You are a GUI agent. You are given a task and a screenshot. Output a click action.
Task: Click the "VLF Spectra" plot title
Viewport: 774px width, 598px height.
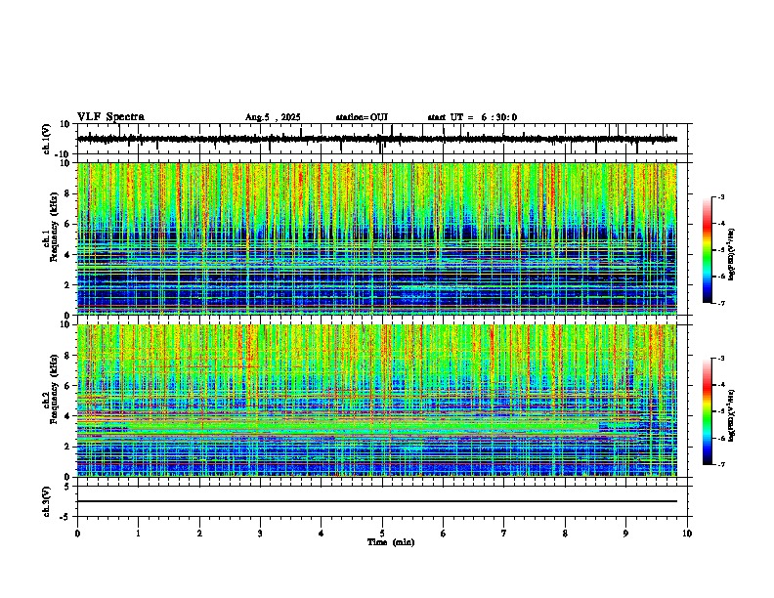coord(110,117)
